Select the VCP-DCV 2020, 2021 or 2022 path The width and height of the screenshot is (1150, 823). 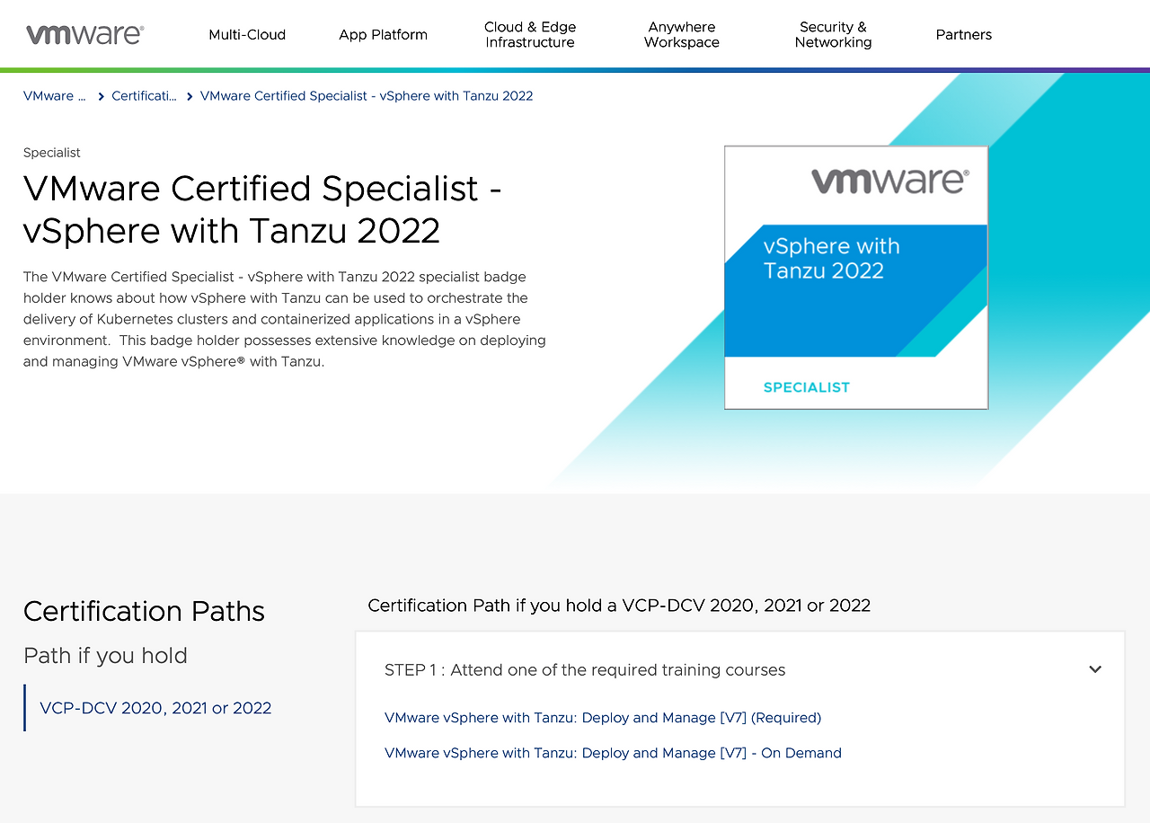(155, 708)
